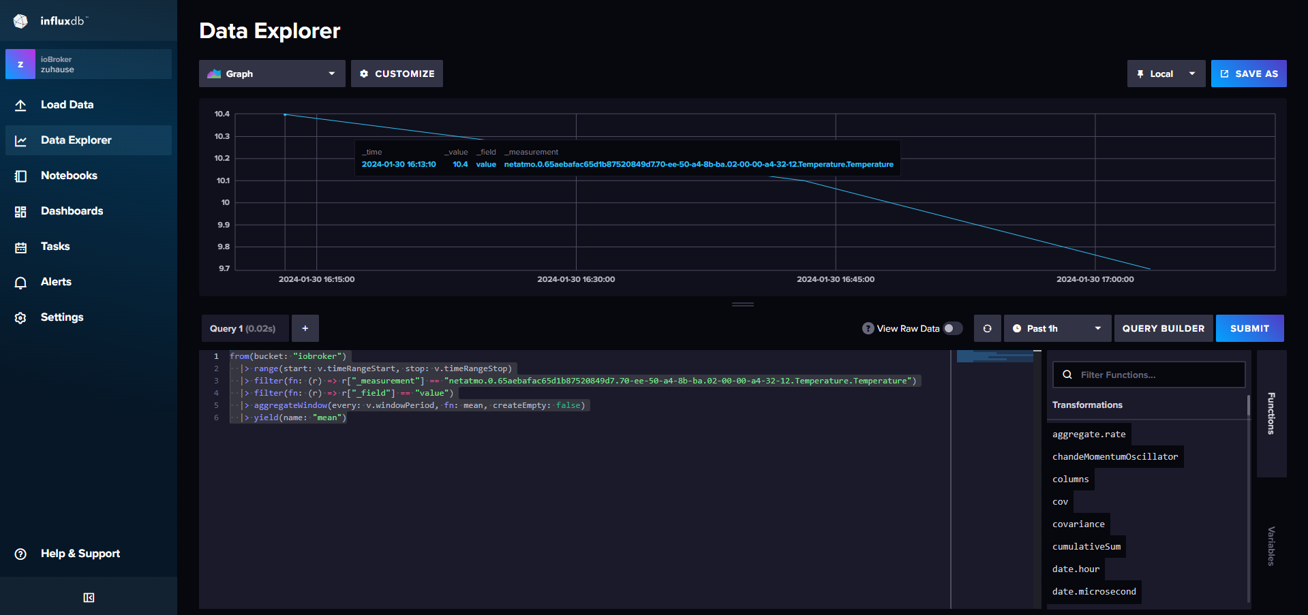The height and width of the screenshot is (615, 1308).
Task: Insert the date.microsecond function
Action: click(x=1094, y=592)
